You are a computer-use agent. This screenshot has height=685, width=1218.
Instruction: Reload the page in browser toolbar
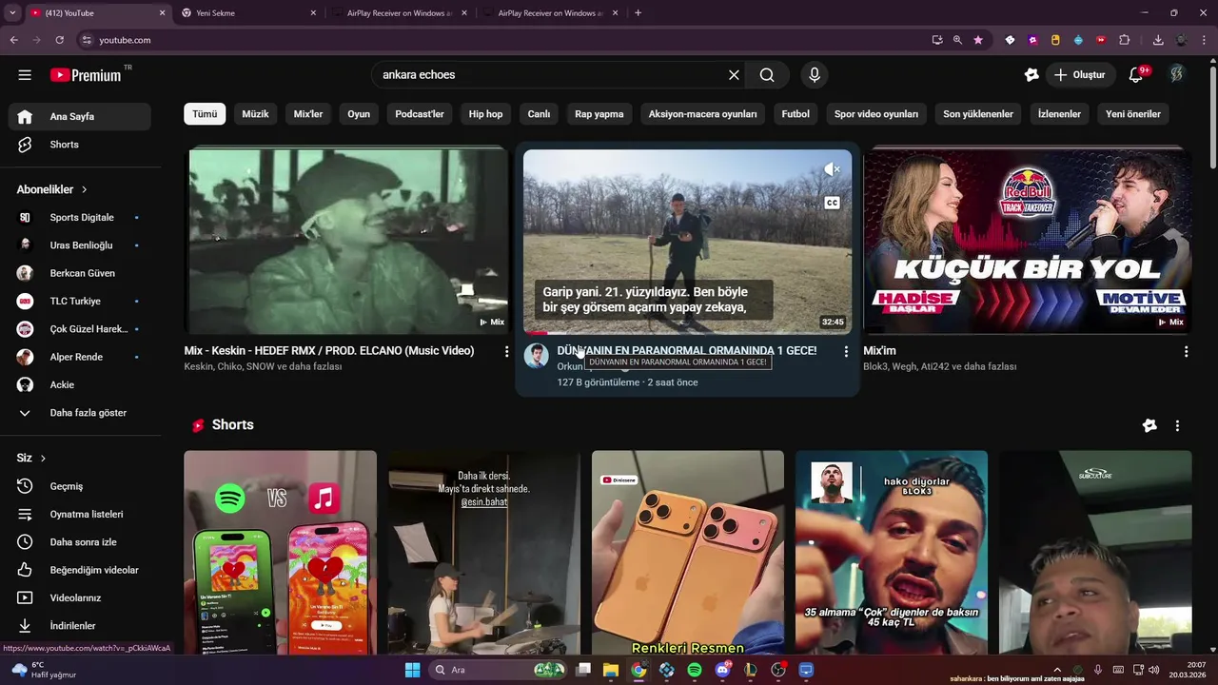tap(59, 40)
